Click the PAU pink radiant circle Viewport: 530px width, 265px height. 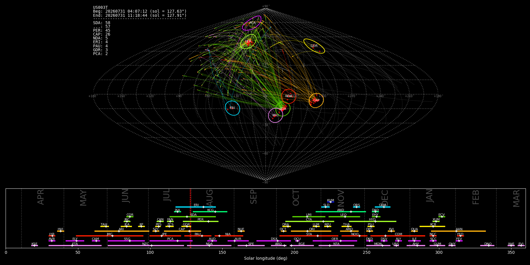point(276,115)
